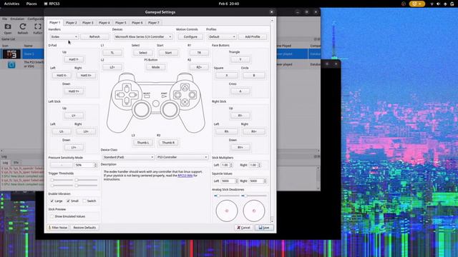Click the Start mapping button
This screenshot has width=458, height=257.
pos(168,53)
